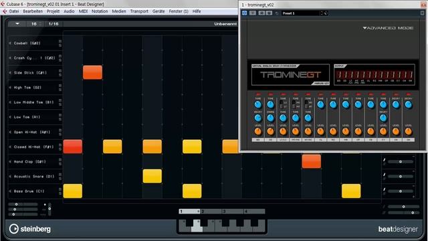Click the read automation icon in plugin toolbar

coord(261,13)
